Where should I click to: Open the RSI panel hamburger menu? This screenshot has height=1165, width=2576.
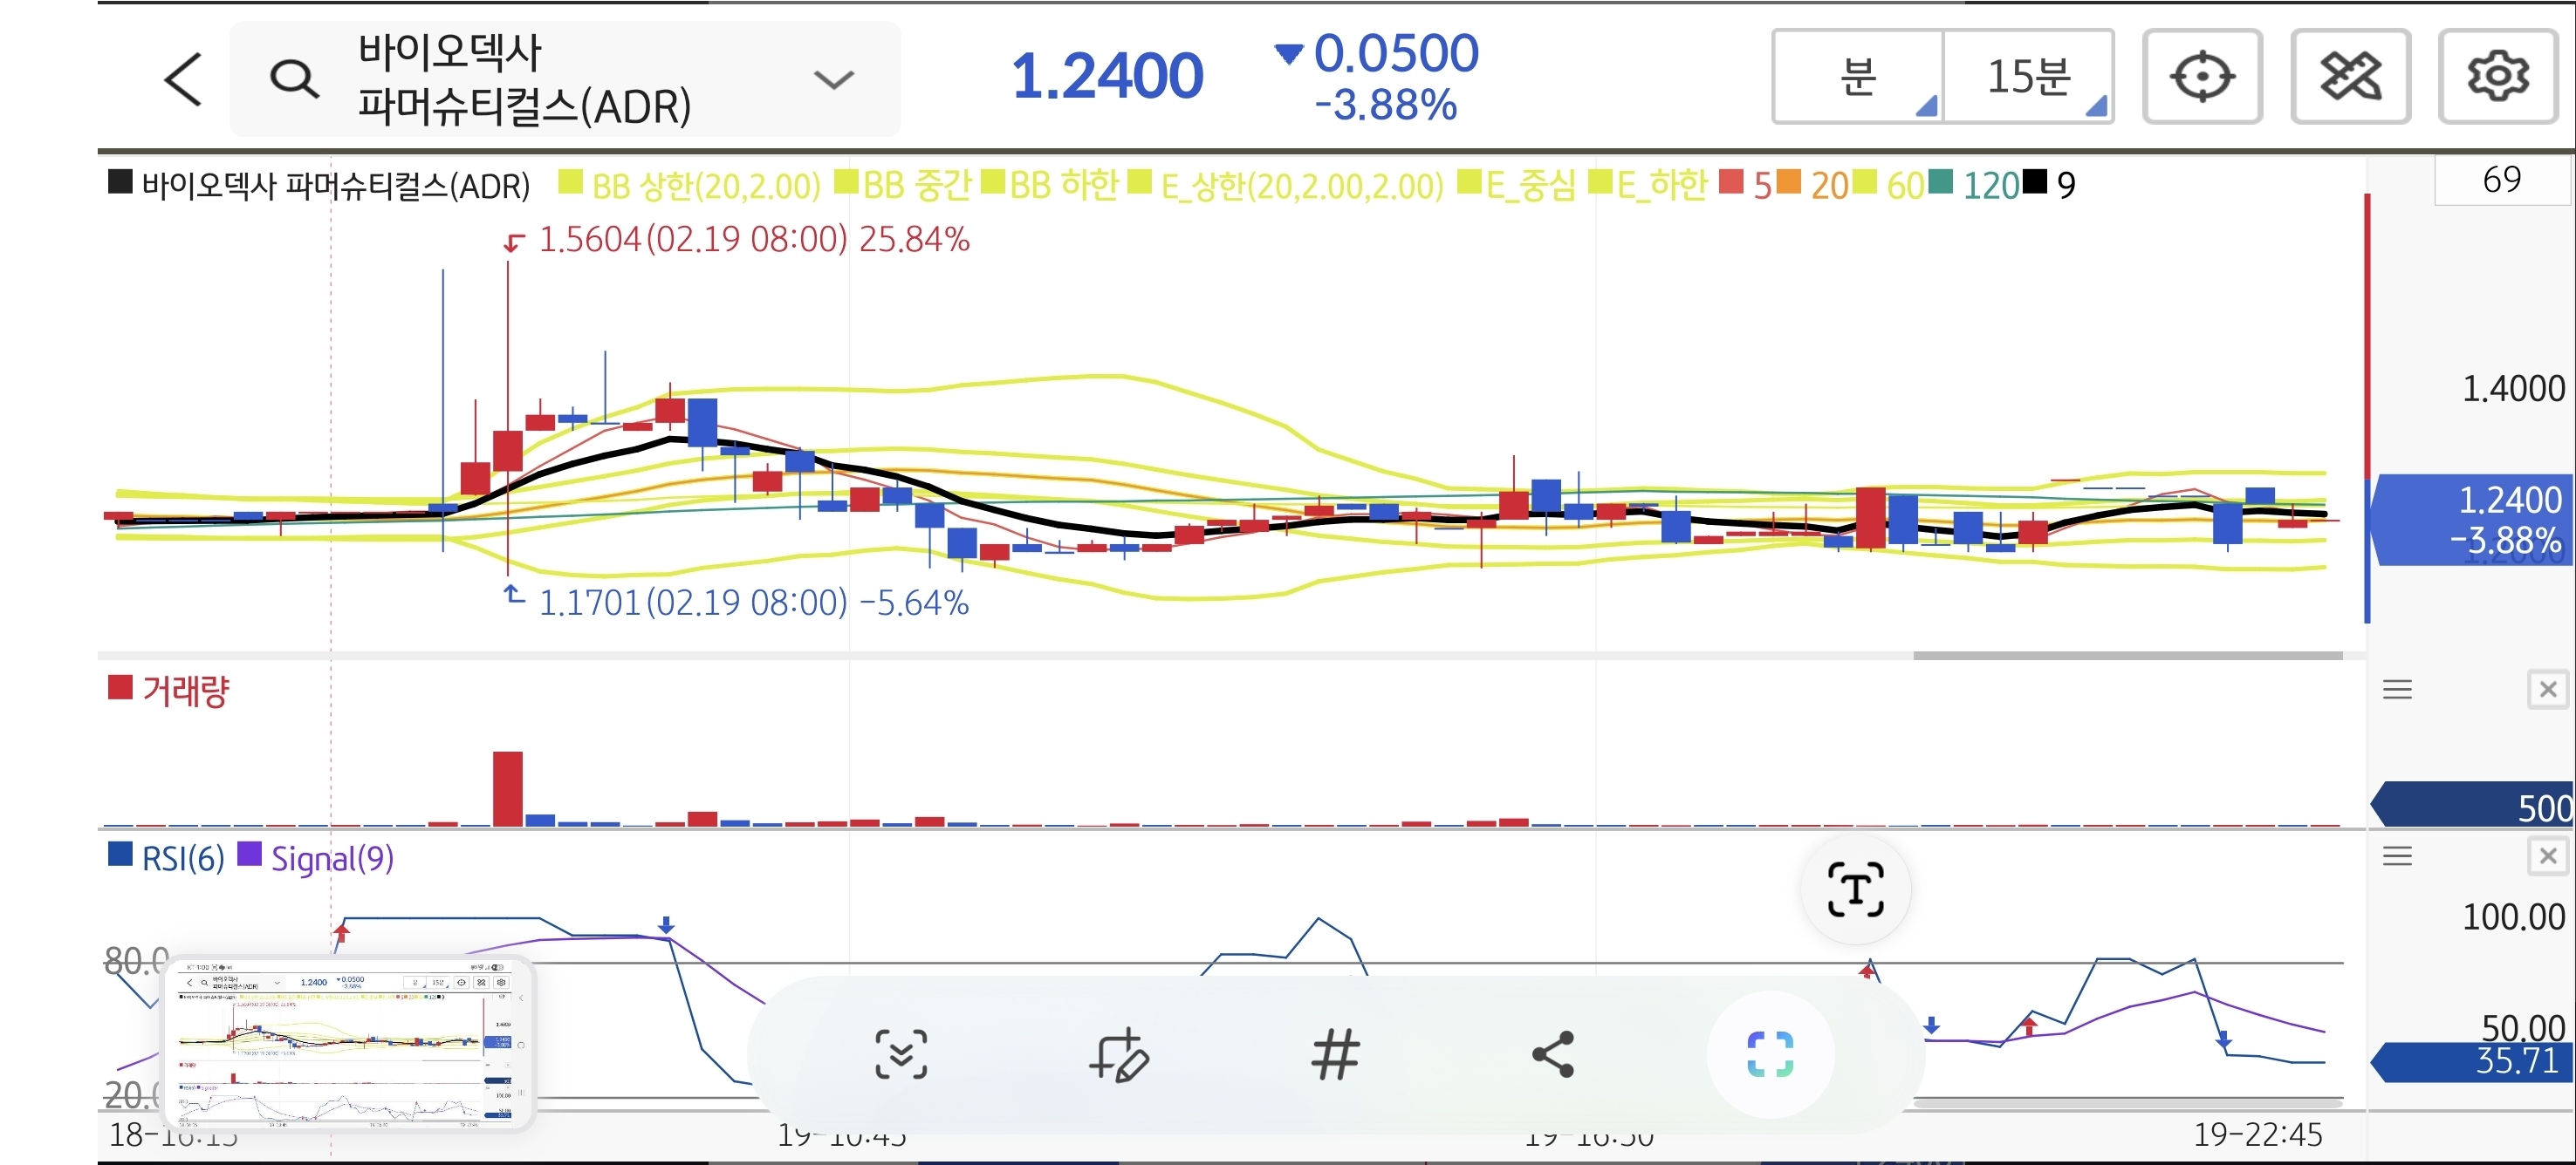[x=2397, y=856]
